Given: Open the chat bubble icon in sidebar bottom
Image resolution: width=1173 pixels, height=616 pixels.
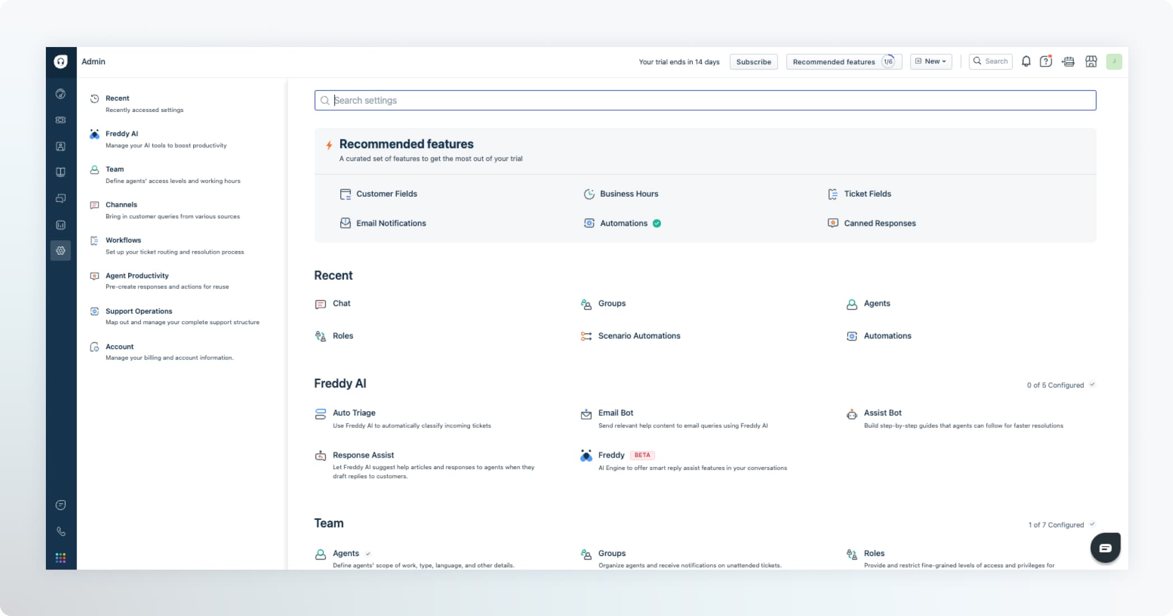Looking at the screenshot, I should point(61,505).
